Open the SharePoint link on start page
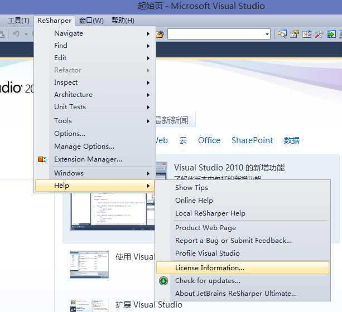Viewport: 342px width, 312px height. coord(252,140)
